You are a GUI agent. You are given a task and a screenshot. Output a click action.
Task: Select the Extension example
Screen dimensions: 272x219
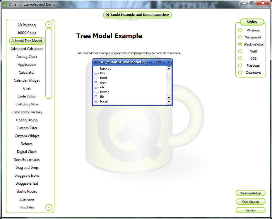tap(27, 199)
